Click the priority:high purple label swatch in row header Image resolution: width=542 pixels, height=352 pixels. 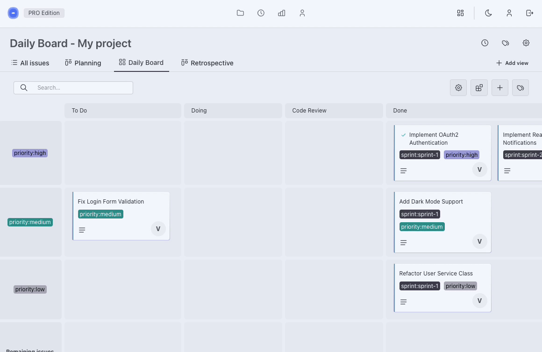pos(30,153)
